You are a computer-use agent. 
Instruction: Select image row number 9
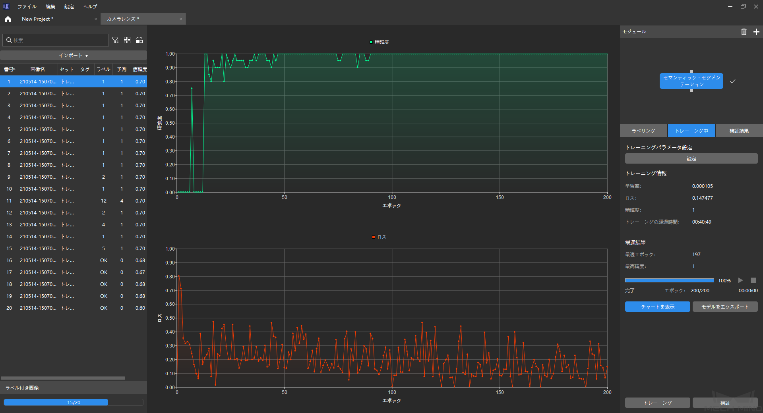pyautogui.click(x=74, y=177)
